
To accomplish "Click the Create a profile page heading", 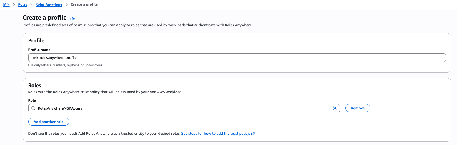I will [44, 18].
